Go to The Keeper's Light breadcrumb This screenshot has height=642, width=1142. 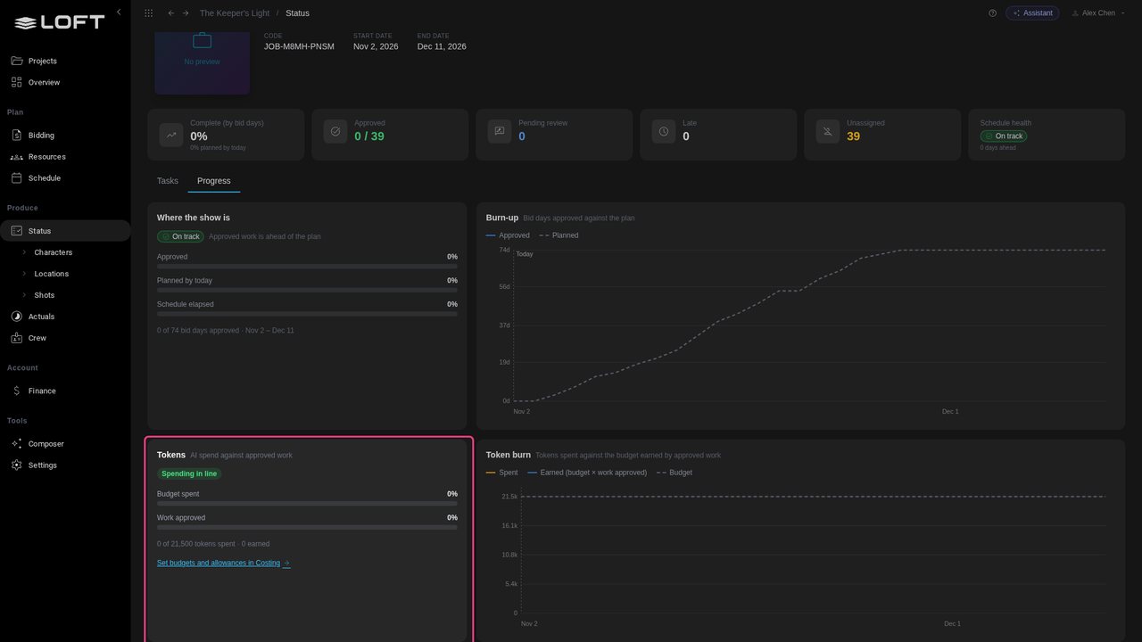tap(235, 13)
